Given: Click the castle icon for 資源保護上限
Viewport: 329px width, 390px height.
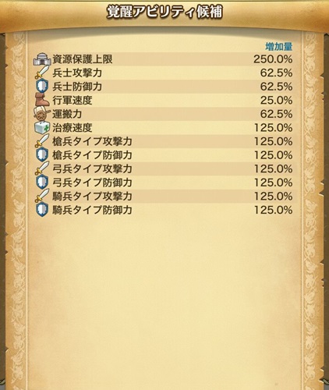Looking at the screenshot, I should 42,59.
